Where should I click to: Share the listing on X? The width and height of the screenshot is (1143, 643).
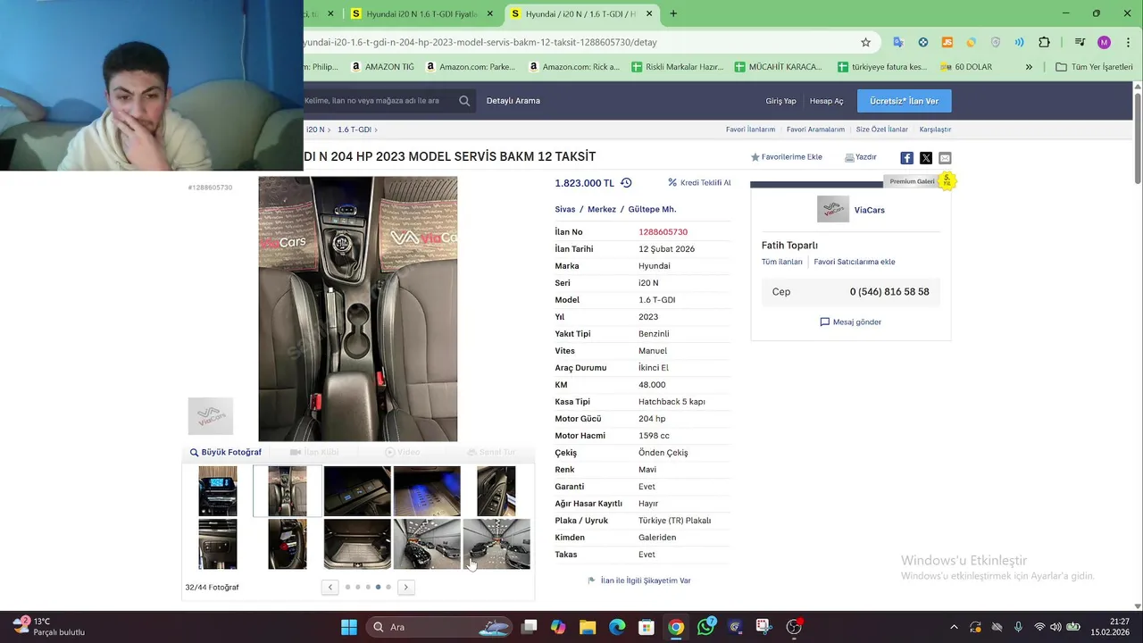tap(926, 158)
